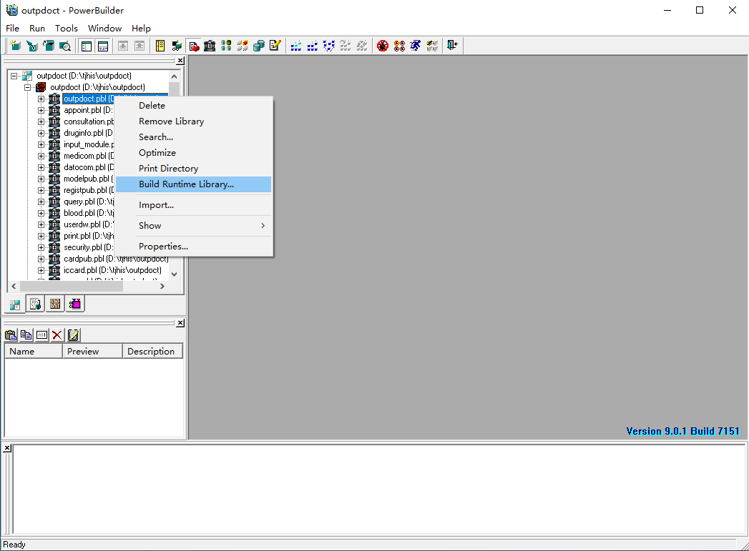Open the Browser toolbar icon
The height and width of the screenshot is (551, 749).
177,46
